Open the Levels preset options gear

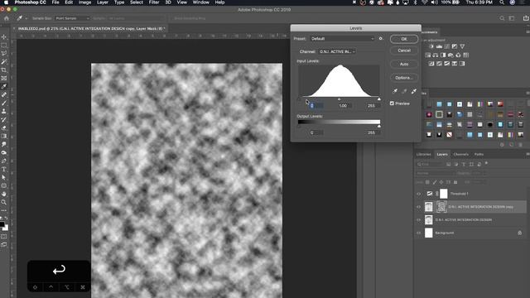[x=381, y=39]
